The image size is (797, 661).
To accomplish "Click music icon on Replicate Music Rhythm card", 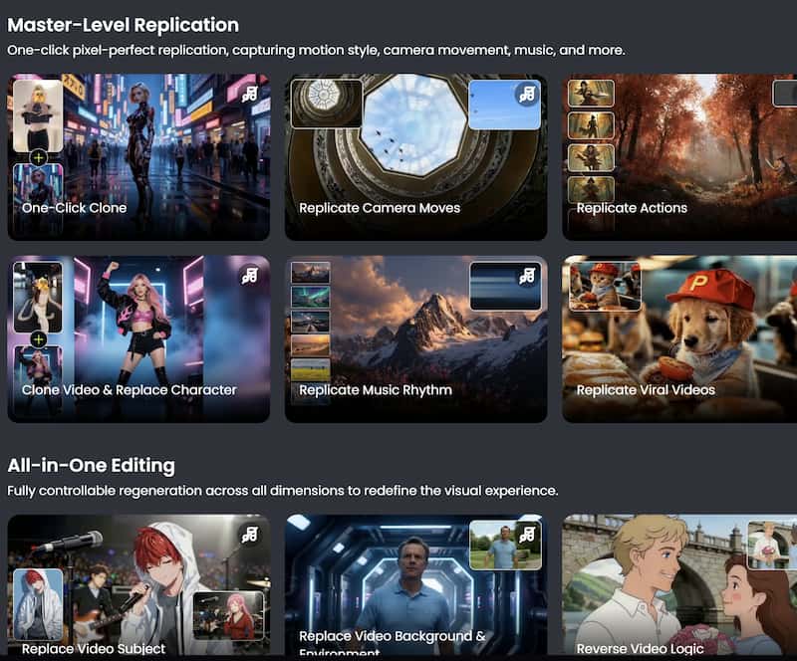I will click(528, 276).
